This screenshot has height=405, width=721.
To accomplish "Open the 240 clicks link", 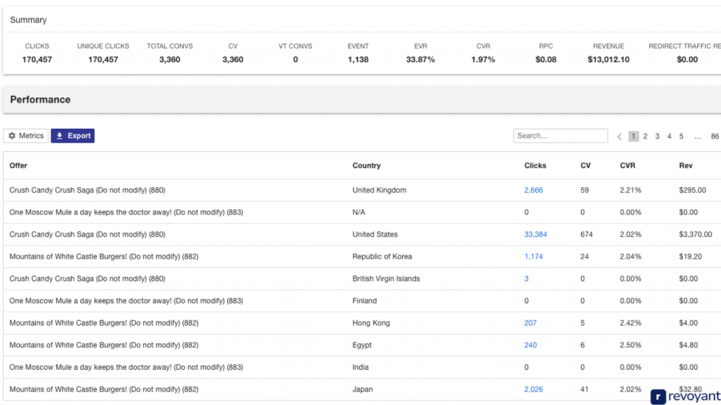I will (x=530, y=345).
